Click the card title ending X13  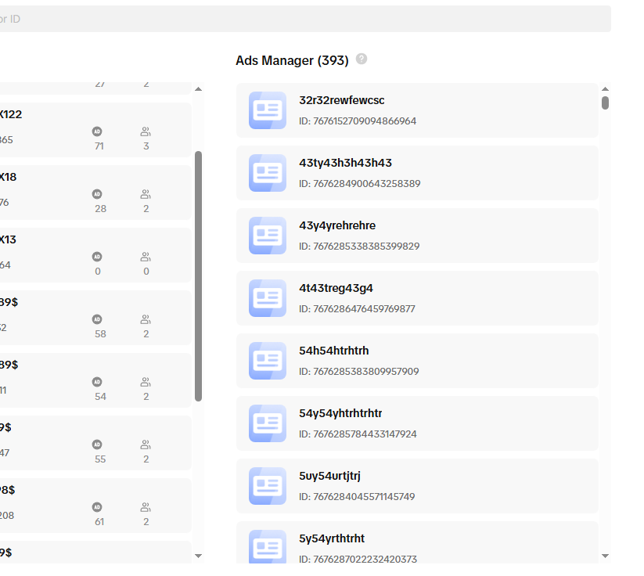pos(8,239)
